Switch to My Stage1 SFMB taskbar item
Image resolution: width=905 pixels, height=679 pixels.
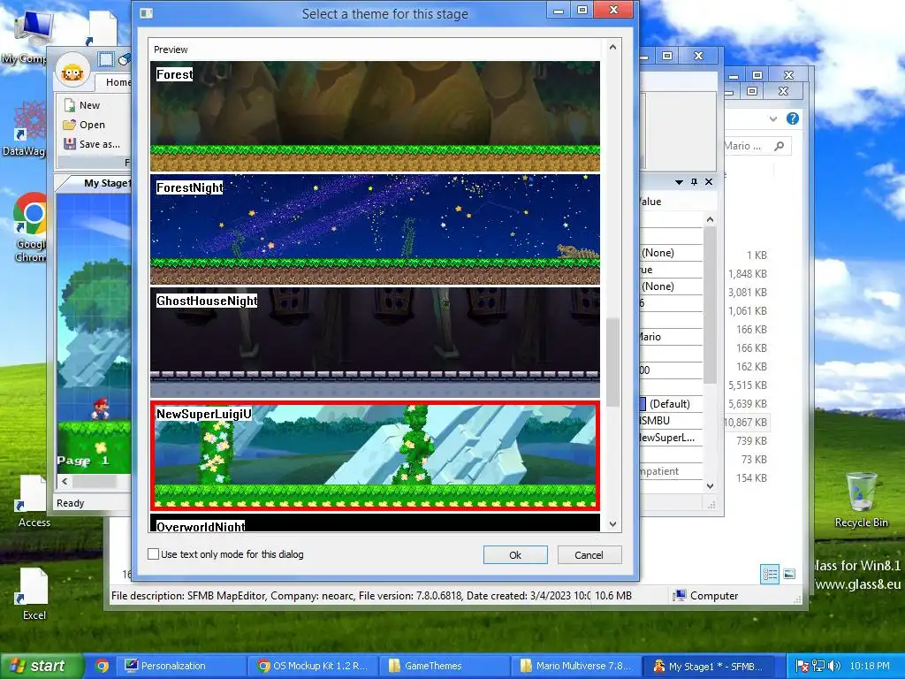(x=708, y=666)
